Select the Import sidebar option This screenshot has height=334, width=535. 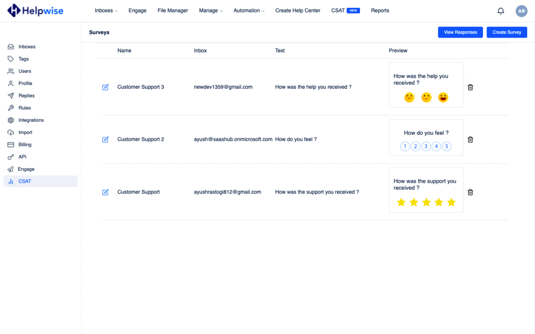pos(26,132)
